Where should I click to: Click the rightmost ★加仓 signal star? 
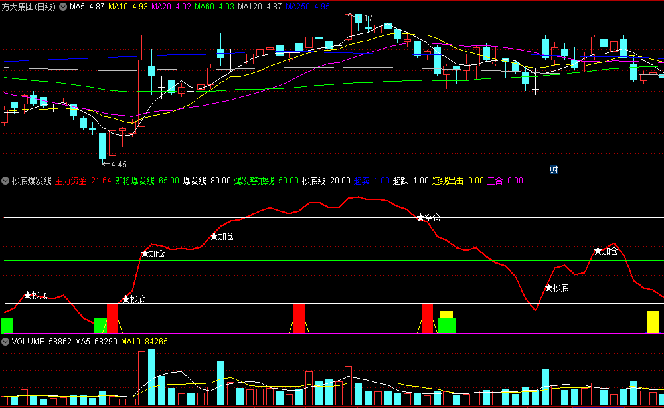point(598,251)
